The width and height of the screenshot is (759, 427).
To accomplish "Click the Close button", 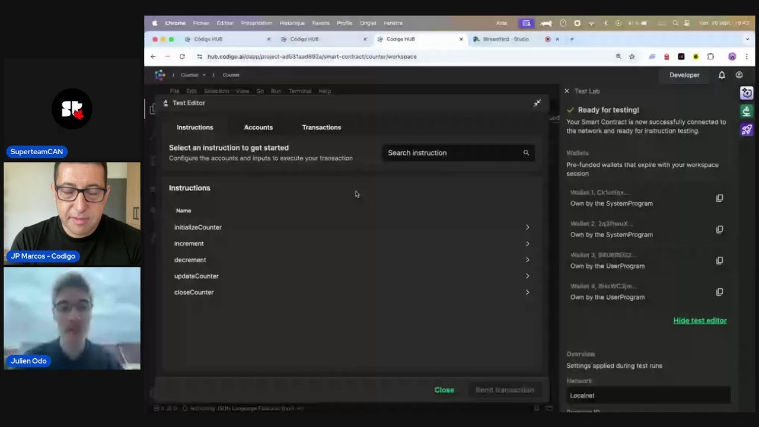I will (x=444, y=390).
